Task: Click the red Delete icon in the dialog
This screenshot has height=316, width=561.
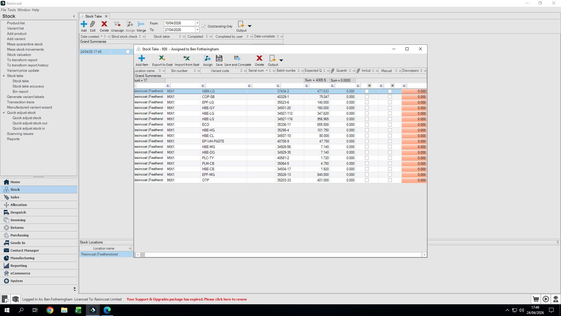Action: click(259, 59)
